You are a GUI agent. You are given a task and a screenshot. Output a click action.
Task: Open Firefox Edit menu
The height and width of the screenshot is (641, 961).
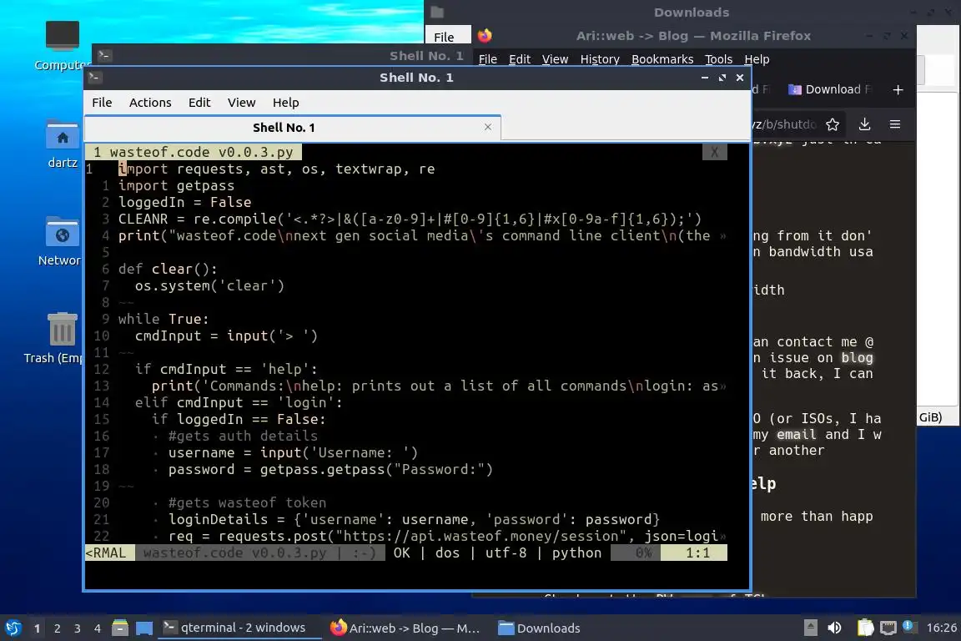coord(519,59)
